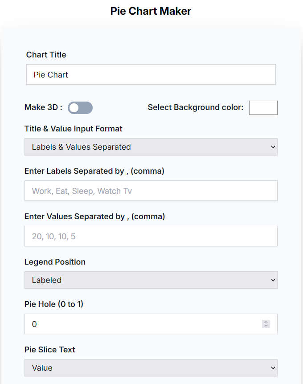Viewport: 303px width, 384px height.
Task: Open the Pie Slice Text Value dropdown
Action: [151, 368]
